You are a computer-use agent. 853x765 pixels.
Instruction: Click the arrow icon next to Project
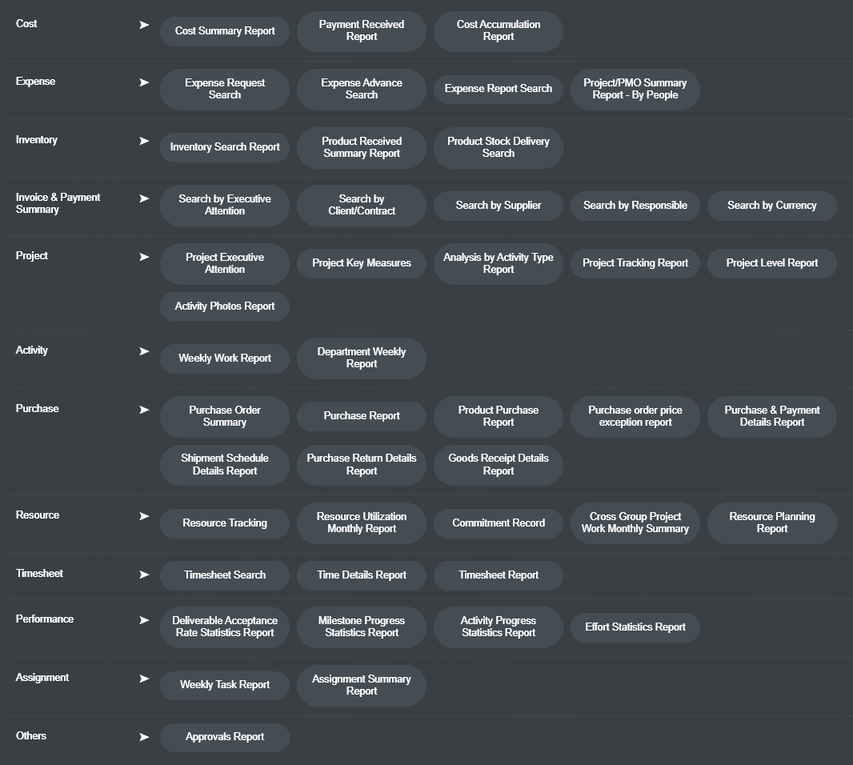[144, 257]
